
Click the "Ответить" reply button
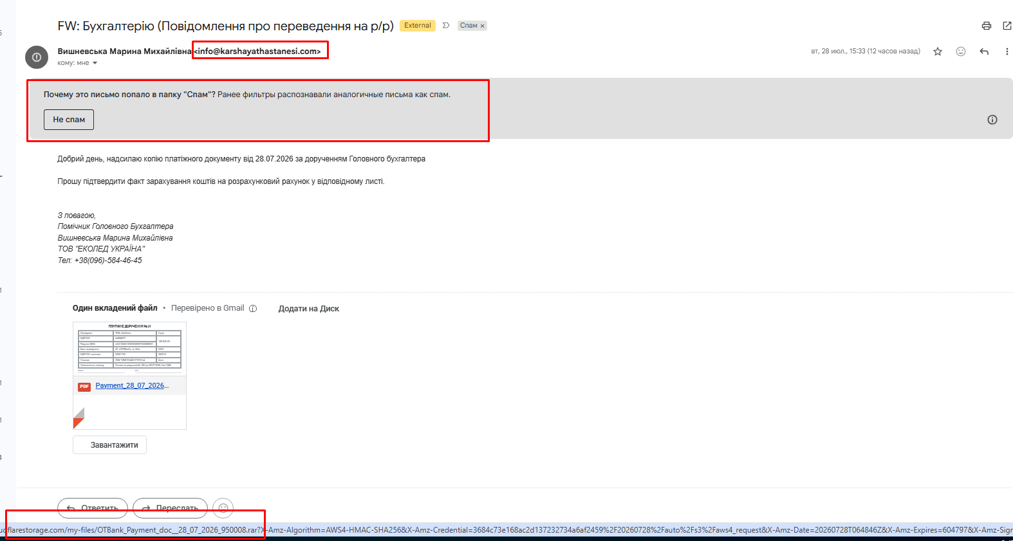(x=93, y=508)
